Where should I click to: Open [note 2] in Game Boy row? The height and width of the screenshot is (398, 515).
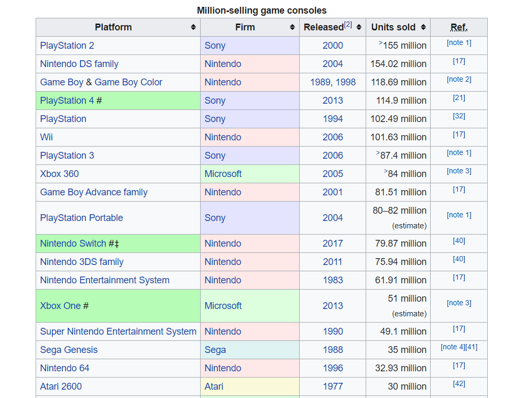pos(459,80)
